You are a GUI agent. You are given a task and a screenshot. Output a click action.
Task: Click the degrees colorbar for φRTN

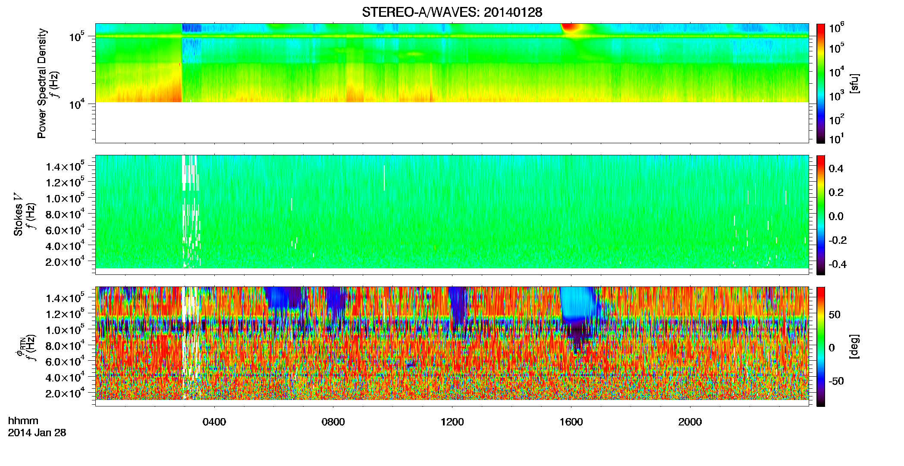[x=821, y=346]
